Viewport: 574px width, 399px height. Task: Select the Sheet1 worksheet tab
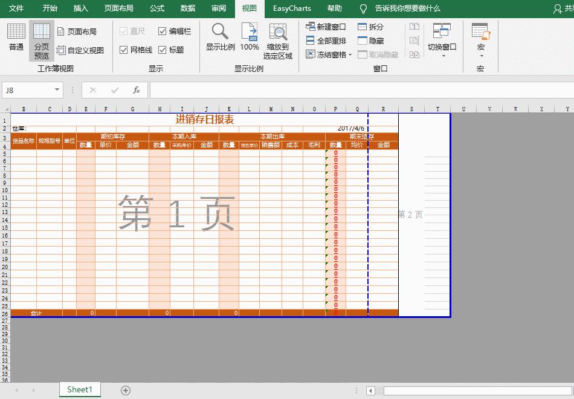(x=79, y=390)
